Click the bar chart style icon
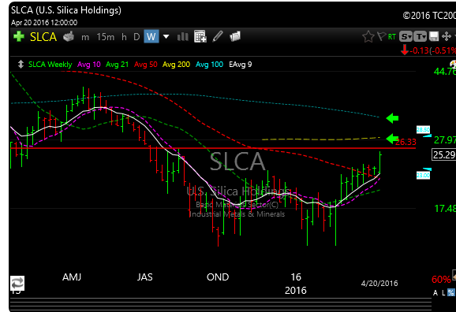456x312 pixels. [183, 36]
